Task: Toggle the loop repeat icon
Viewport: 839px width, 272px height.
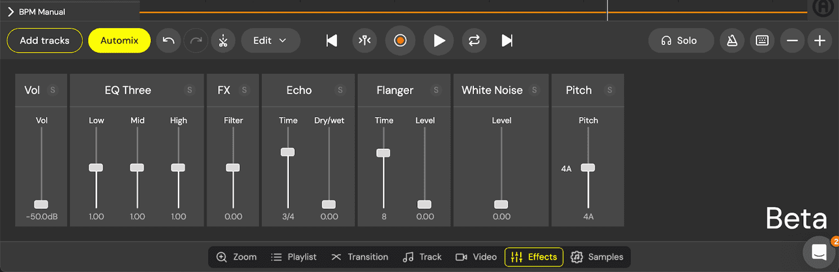Action: [x=473, y=41]
